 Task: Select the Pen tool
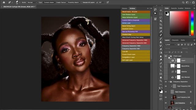(161, 63)
